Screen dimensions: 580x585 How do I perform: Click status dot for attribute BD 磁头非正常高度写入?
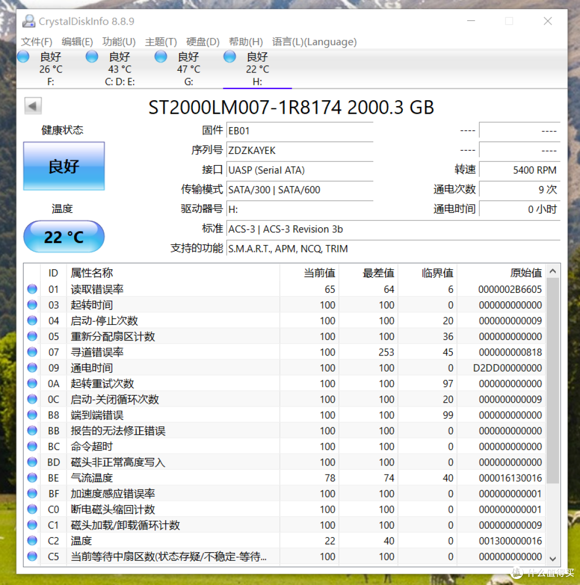32,462
